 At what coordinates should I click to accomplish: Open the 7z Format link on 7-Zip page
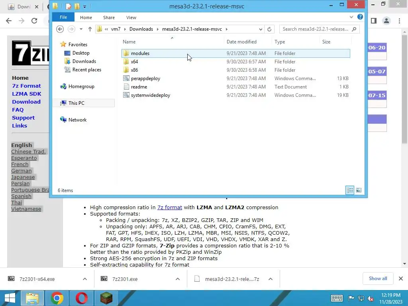[x=26, y=86]
